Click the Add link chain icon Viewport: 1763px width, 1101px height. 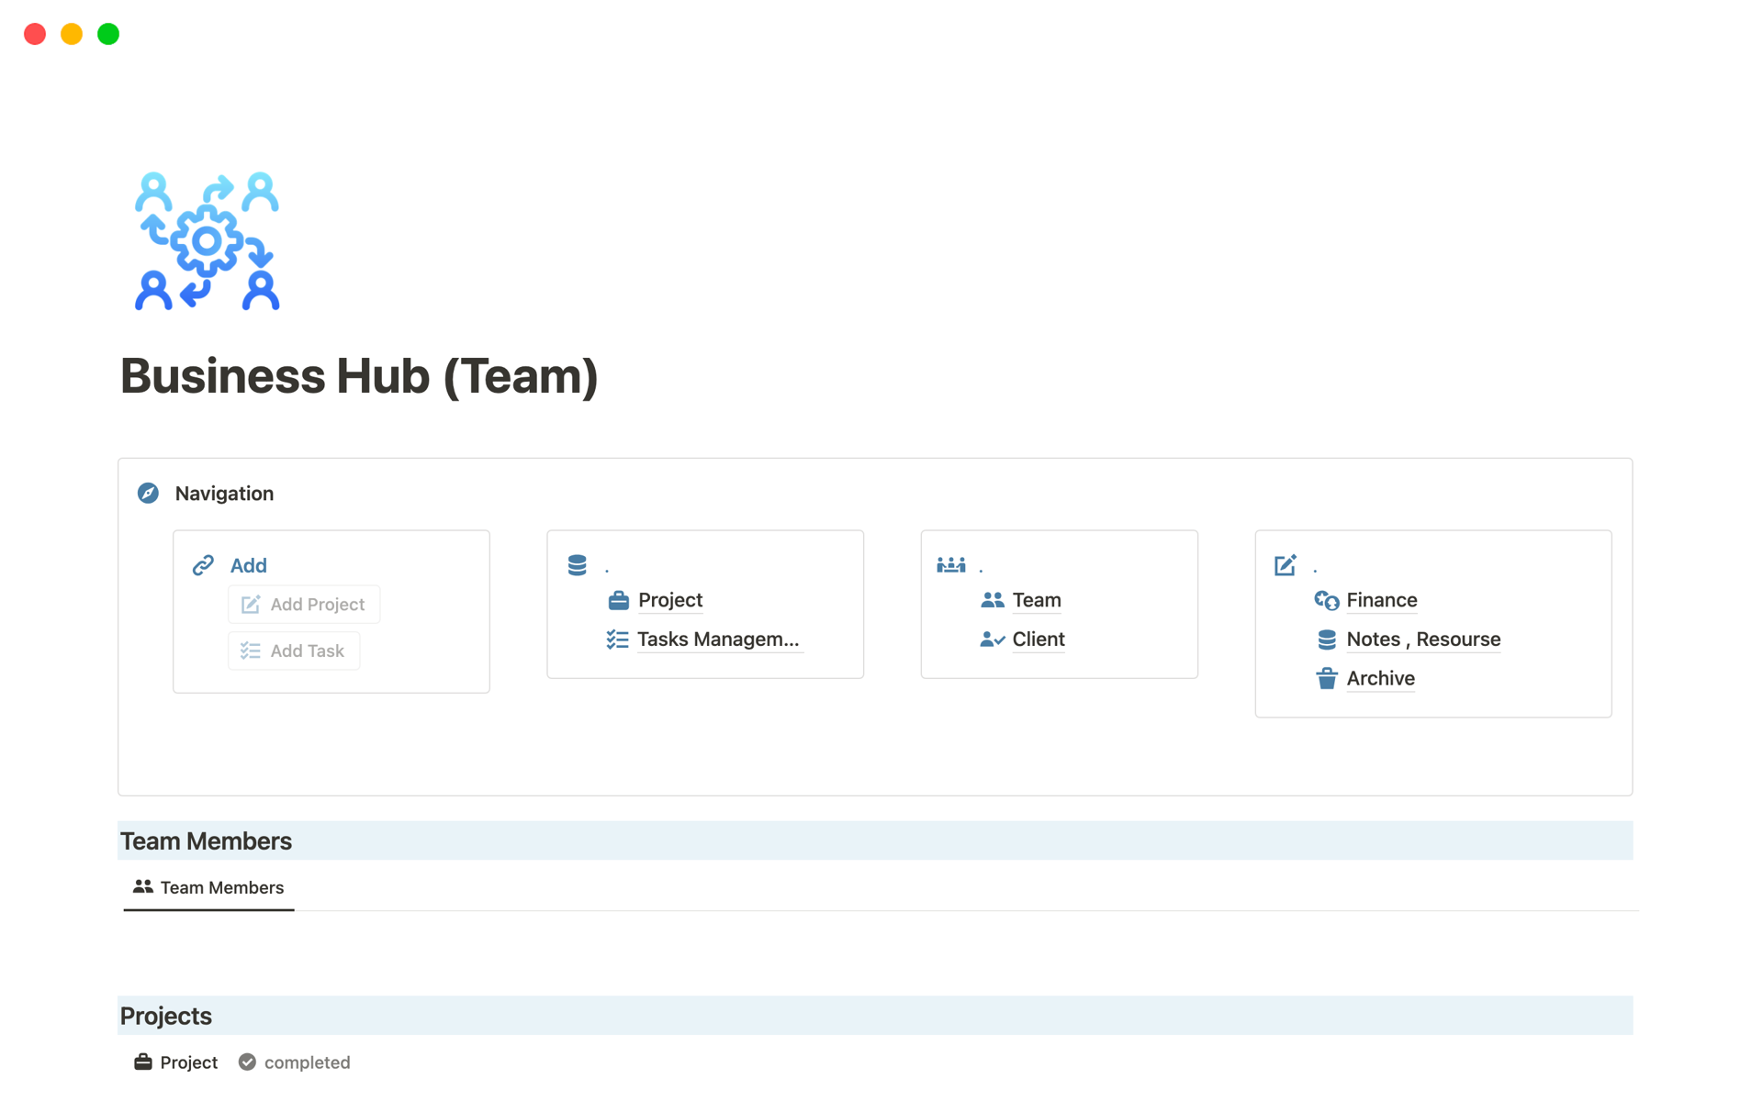(203, 565)
